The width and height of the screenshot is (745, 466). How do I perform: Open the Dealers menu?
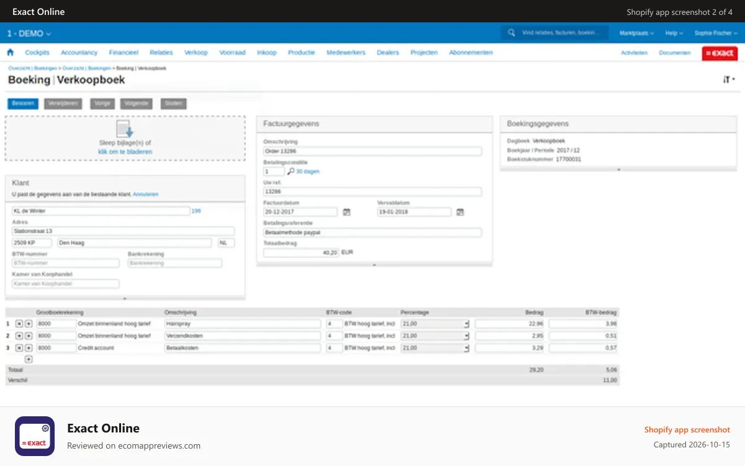click(x=388, y=53)
